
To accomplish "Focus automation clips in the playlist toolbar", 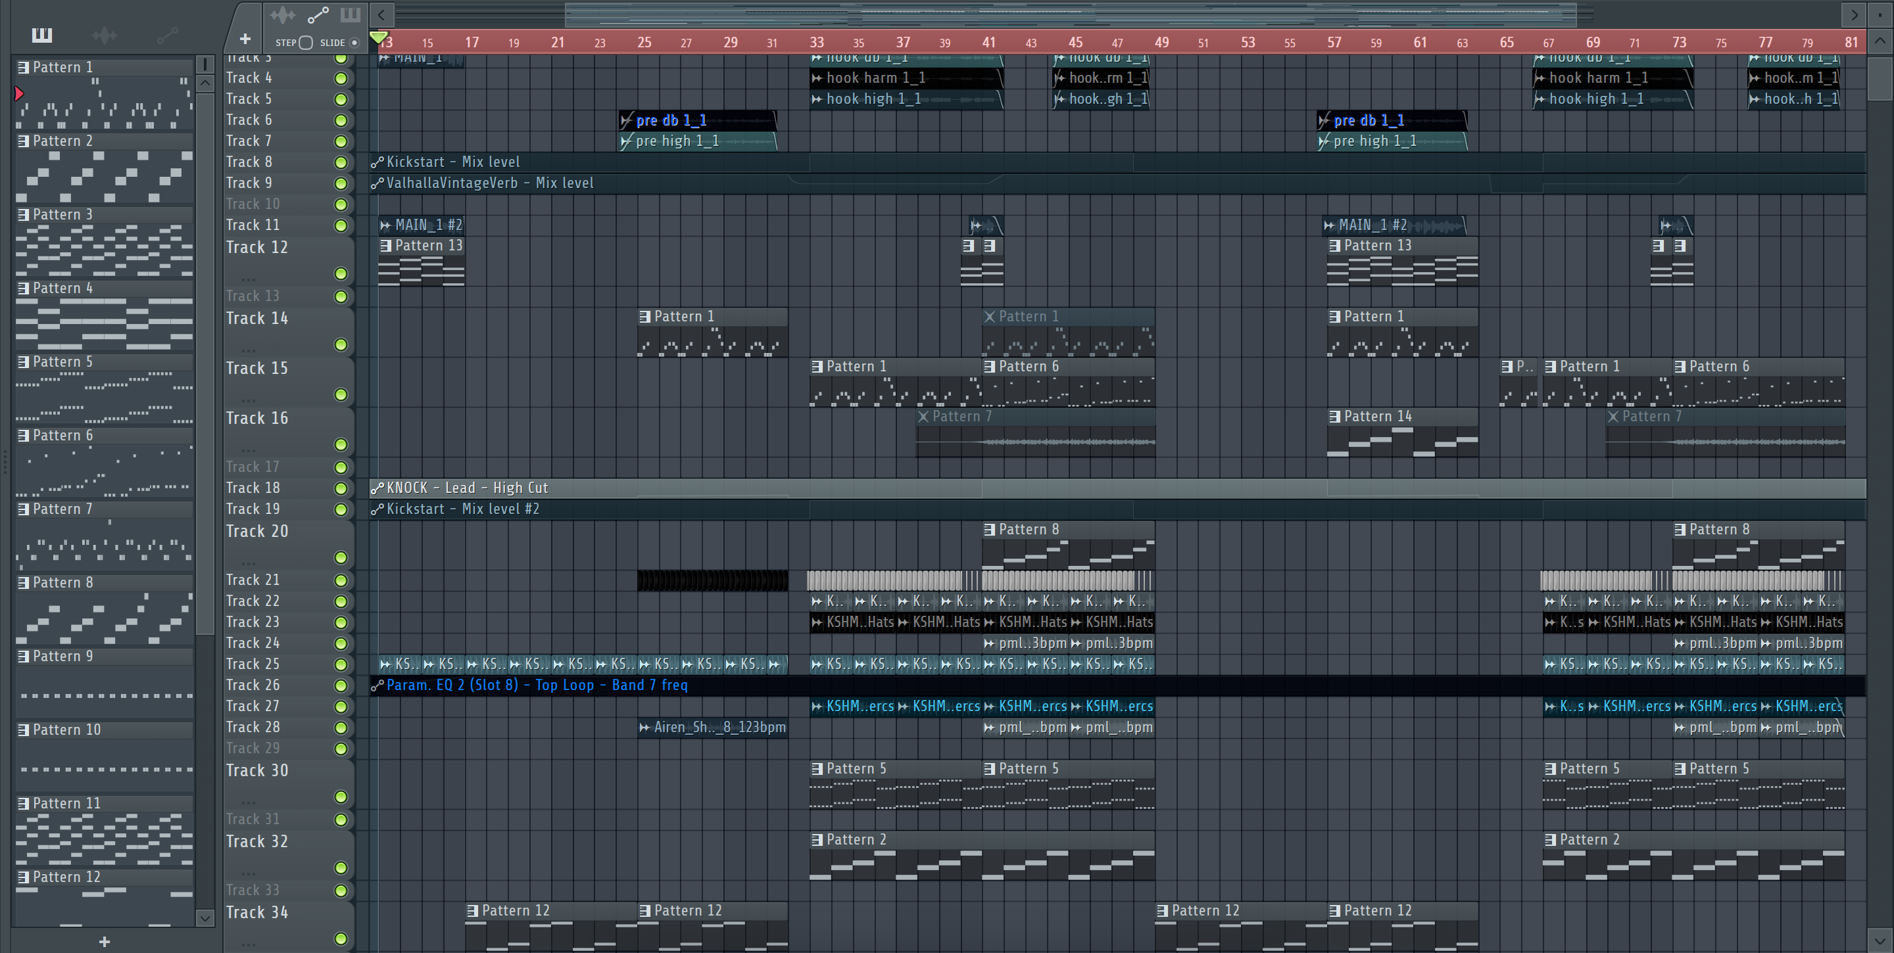I will [x=318, y=14].
